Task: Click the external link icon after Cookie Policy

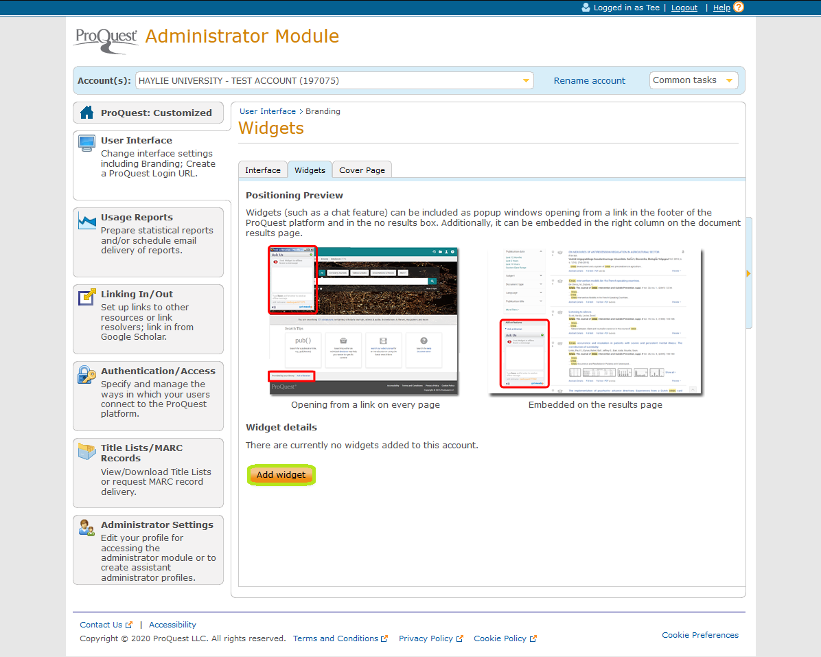Action: pyautogui.click(x=533, y=638)
